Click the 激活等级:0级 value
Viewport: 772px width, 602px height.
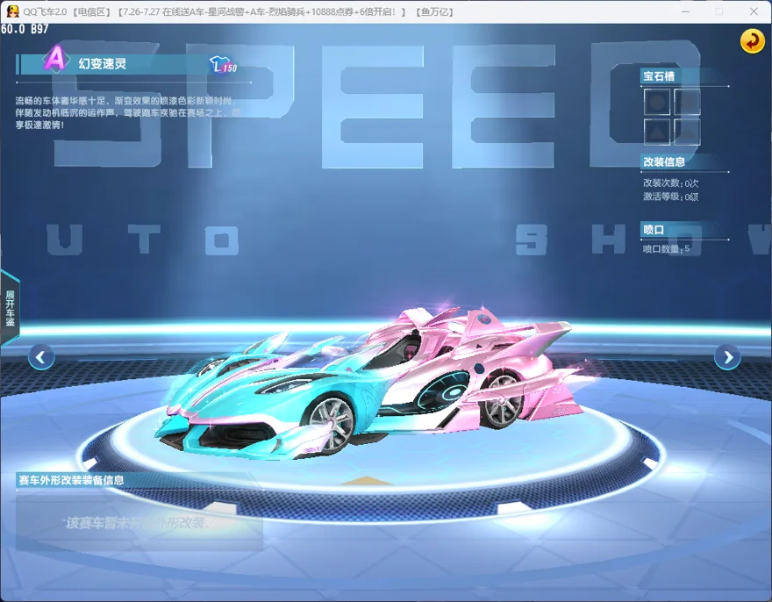670,197
